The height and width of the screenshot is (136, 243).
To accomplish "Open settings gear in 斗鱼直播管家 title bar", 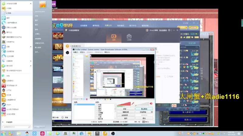I will [169, 30].
